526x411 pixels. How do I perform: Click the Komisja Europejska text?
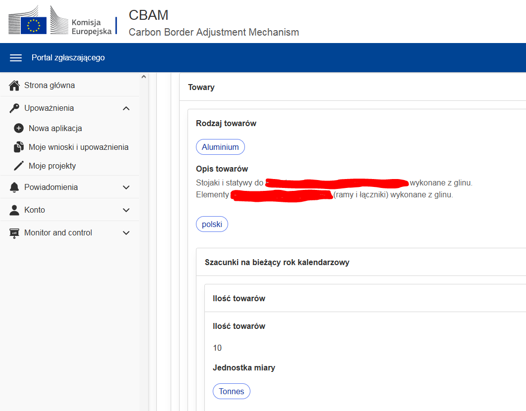tap(91, 27)
